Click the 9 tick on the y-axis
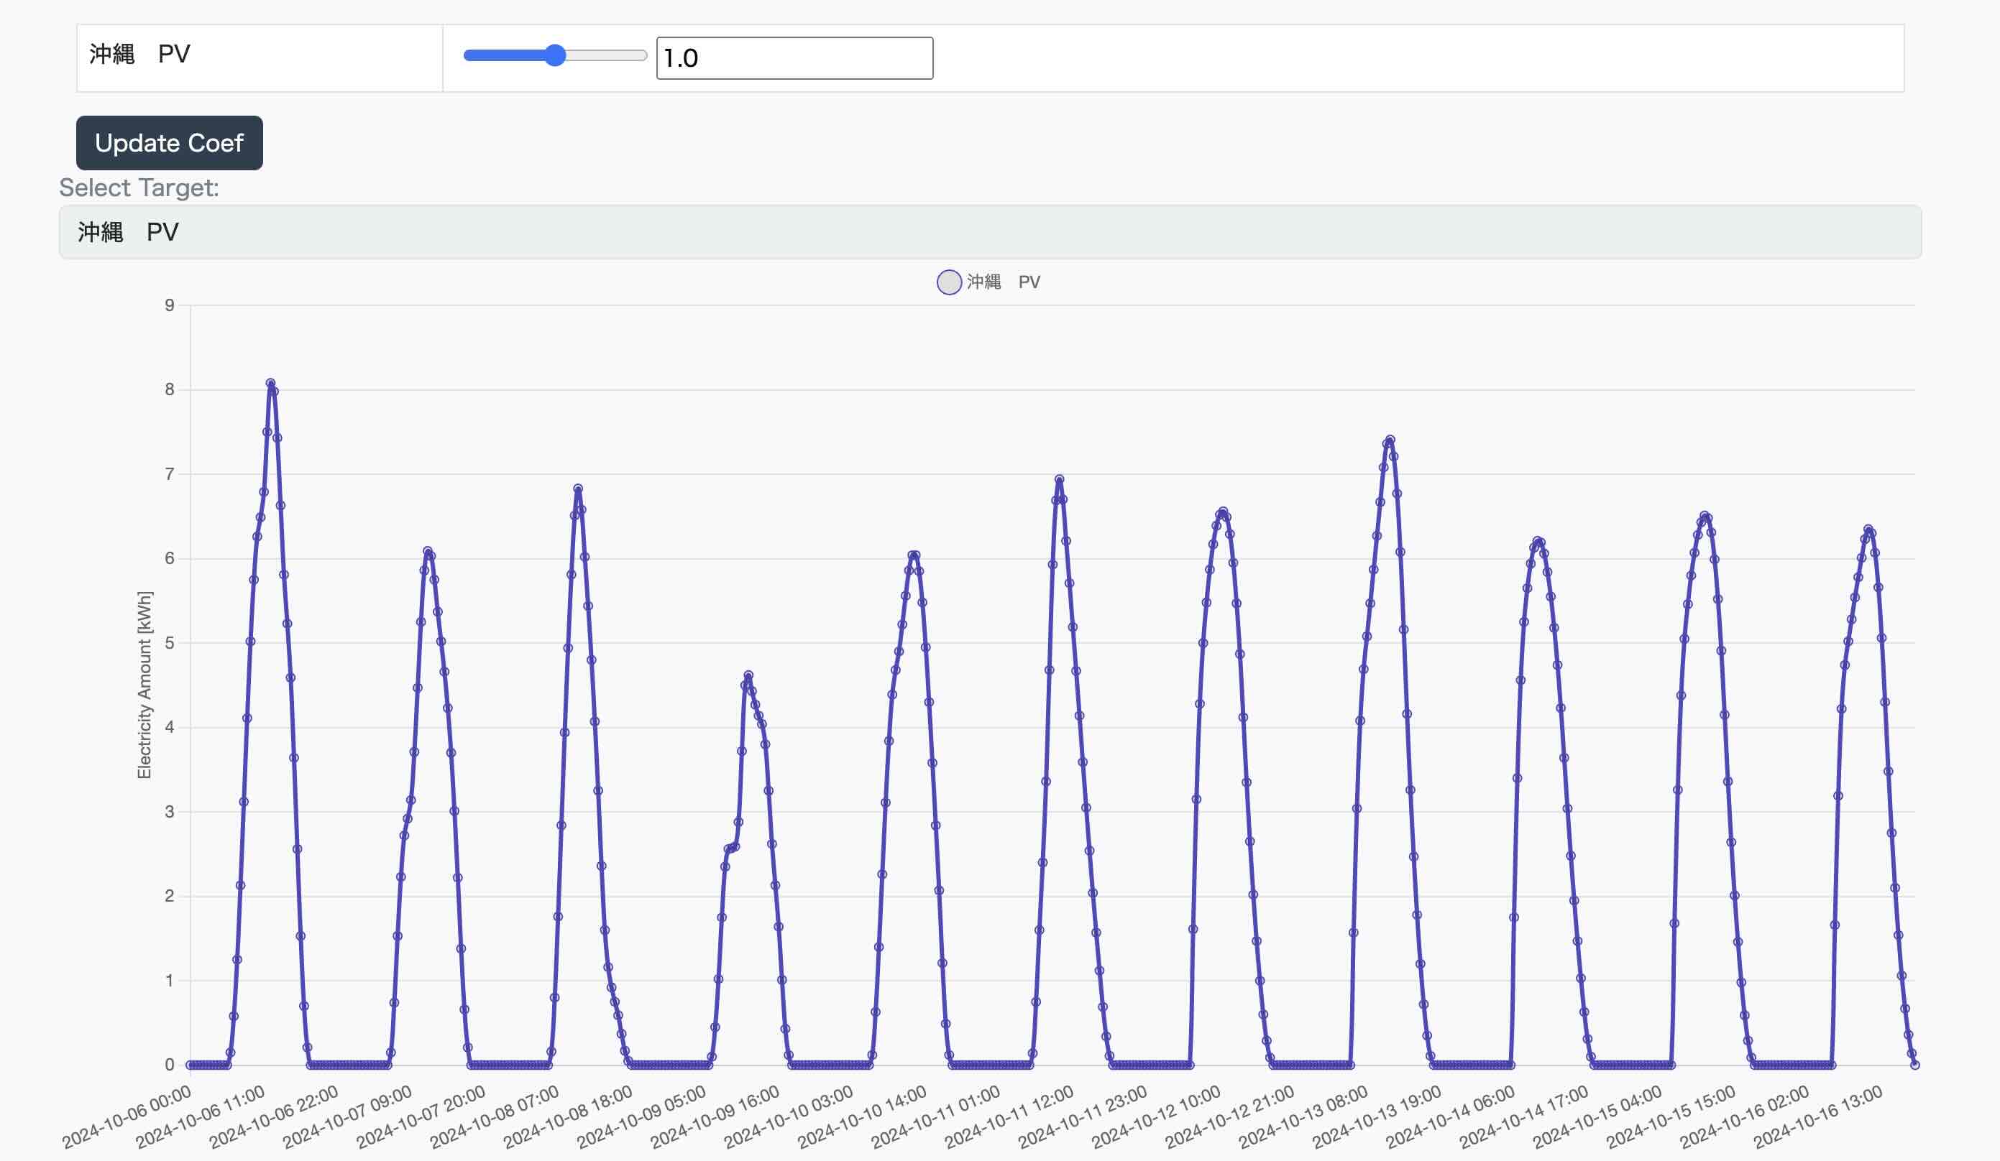 pyautogui.click(x=169, y=305)
